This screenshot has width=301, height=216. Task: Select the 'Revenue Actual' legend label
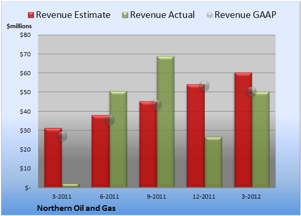[162, 15]
